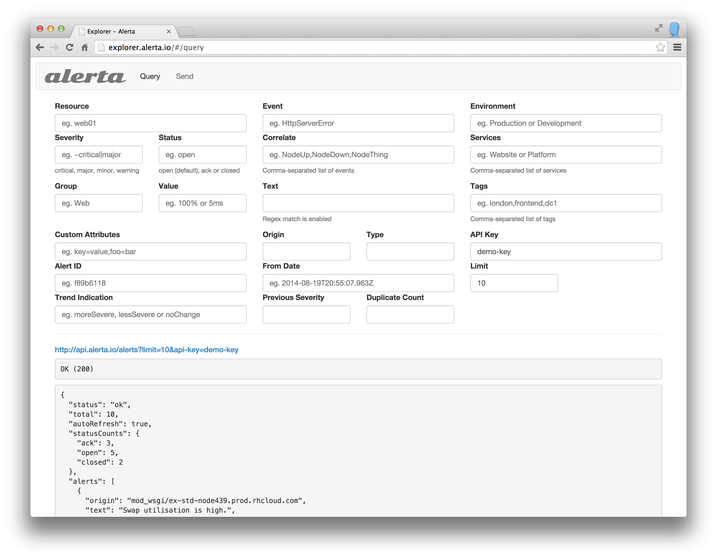Reload the page with refresh icon
Image resolution: width=717 pixels, height=559 pixels.
pos(69,47)
